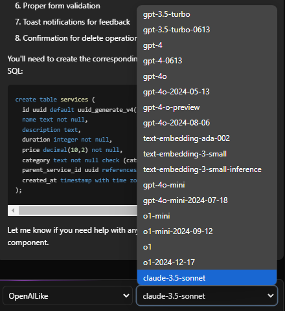Pick o1-mini-2024-09-12 from the list
The width and height of the screenshot is (285, 311).
(207, 231)
